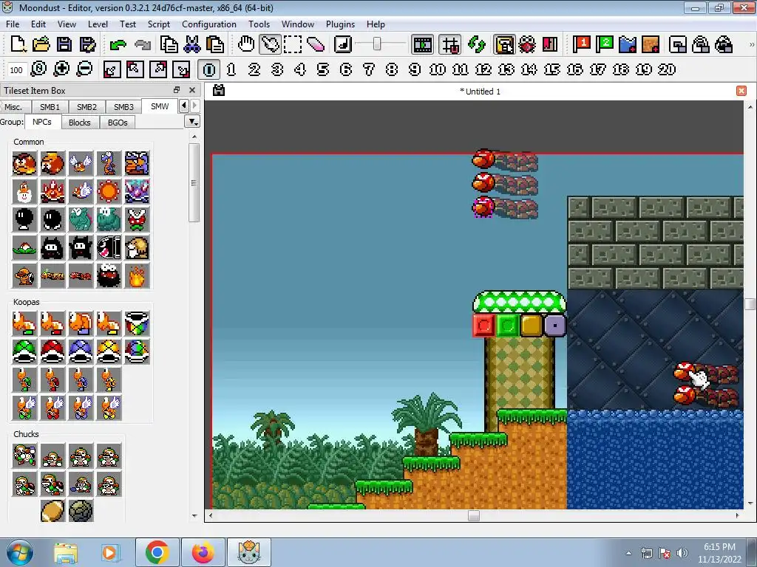The width and height of the screenshot is (757, 567).
Task: Zoom out with the minus magnifier
Action: [x=84, y=69]
